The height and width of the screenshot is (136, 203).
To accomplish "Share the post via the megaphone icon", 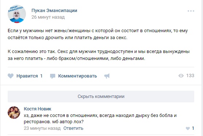I will click(107, 76).
